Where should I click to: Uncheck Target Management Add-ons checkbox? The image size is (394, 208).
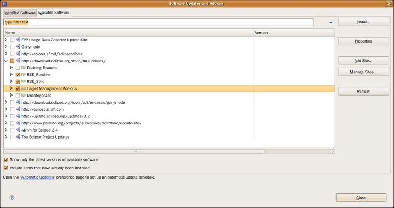18,88
